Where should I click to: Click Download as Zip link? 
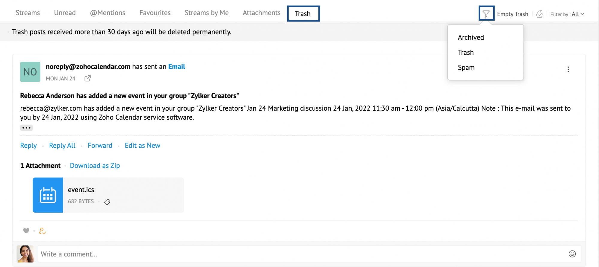tap(95, 166)
